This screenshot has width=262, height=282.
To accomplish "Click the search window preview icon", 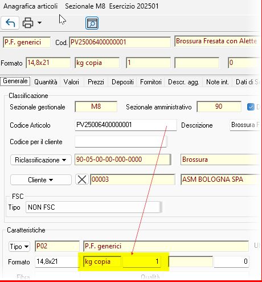I will pyautogui.click(x=92, y=23).
